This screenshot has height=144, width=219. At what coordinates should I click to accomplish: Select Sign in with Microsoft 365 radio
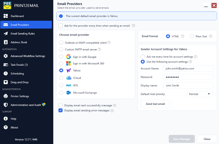click(x=61, y=63)
